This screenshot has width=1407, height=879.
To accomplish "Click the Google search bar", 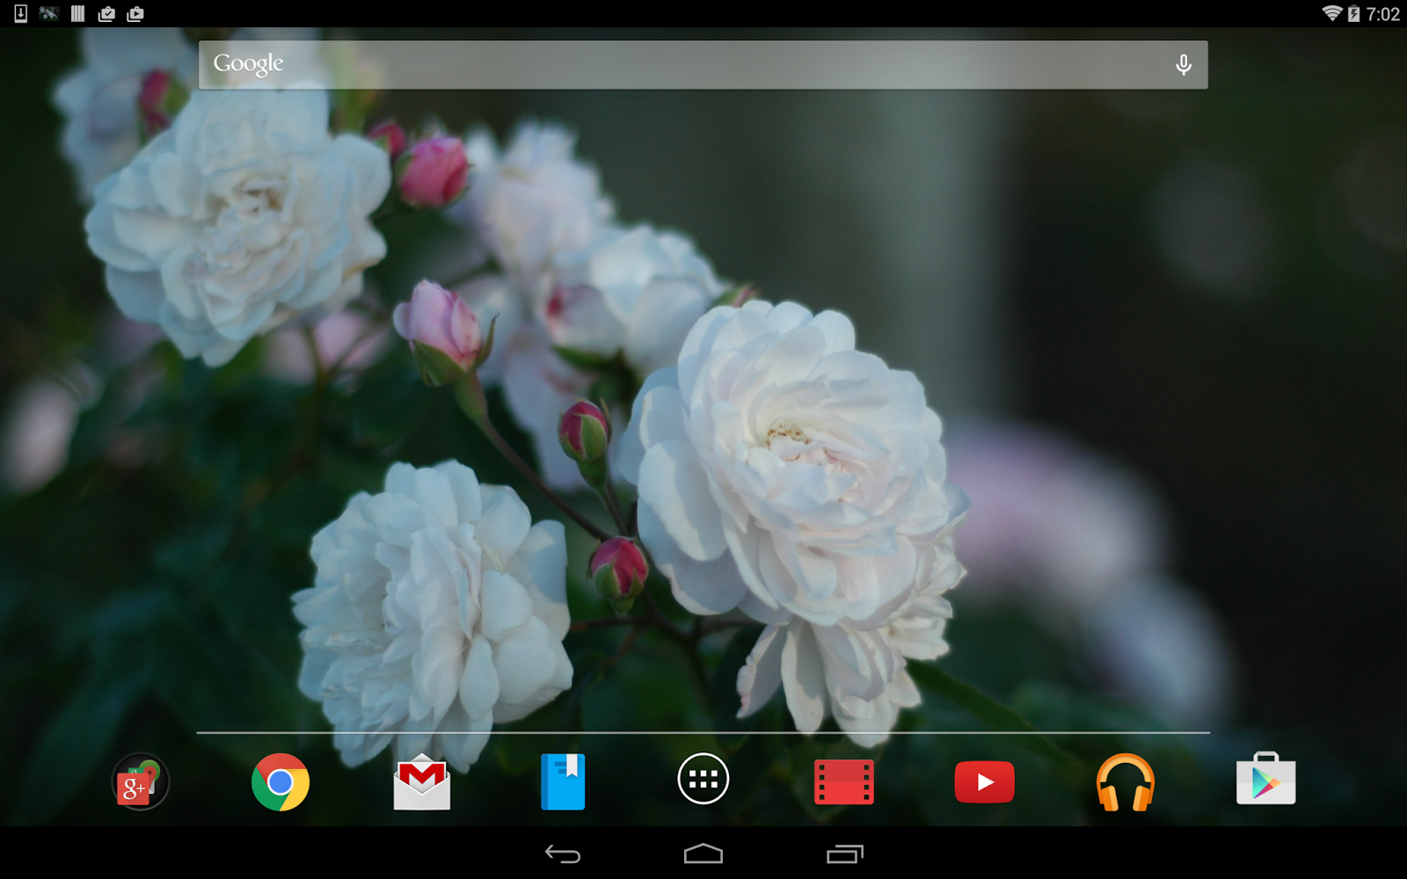I will (703, 64).
